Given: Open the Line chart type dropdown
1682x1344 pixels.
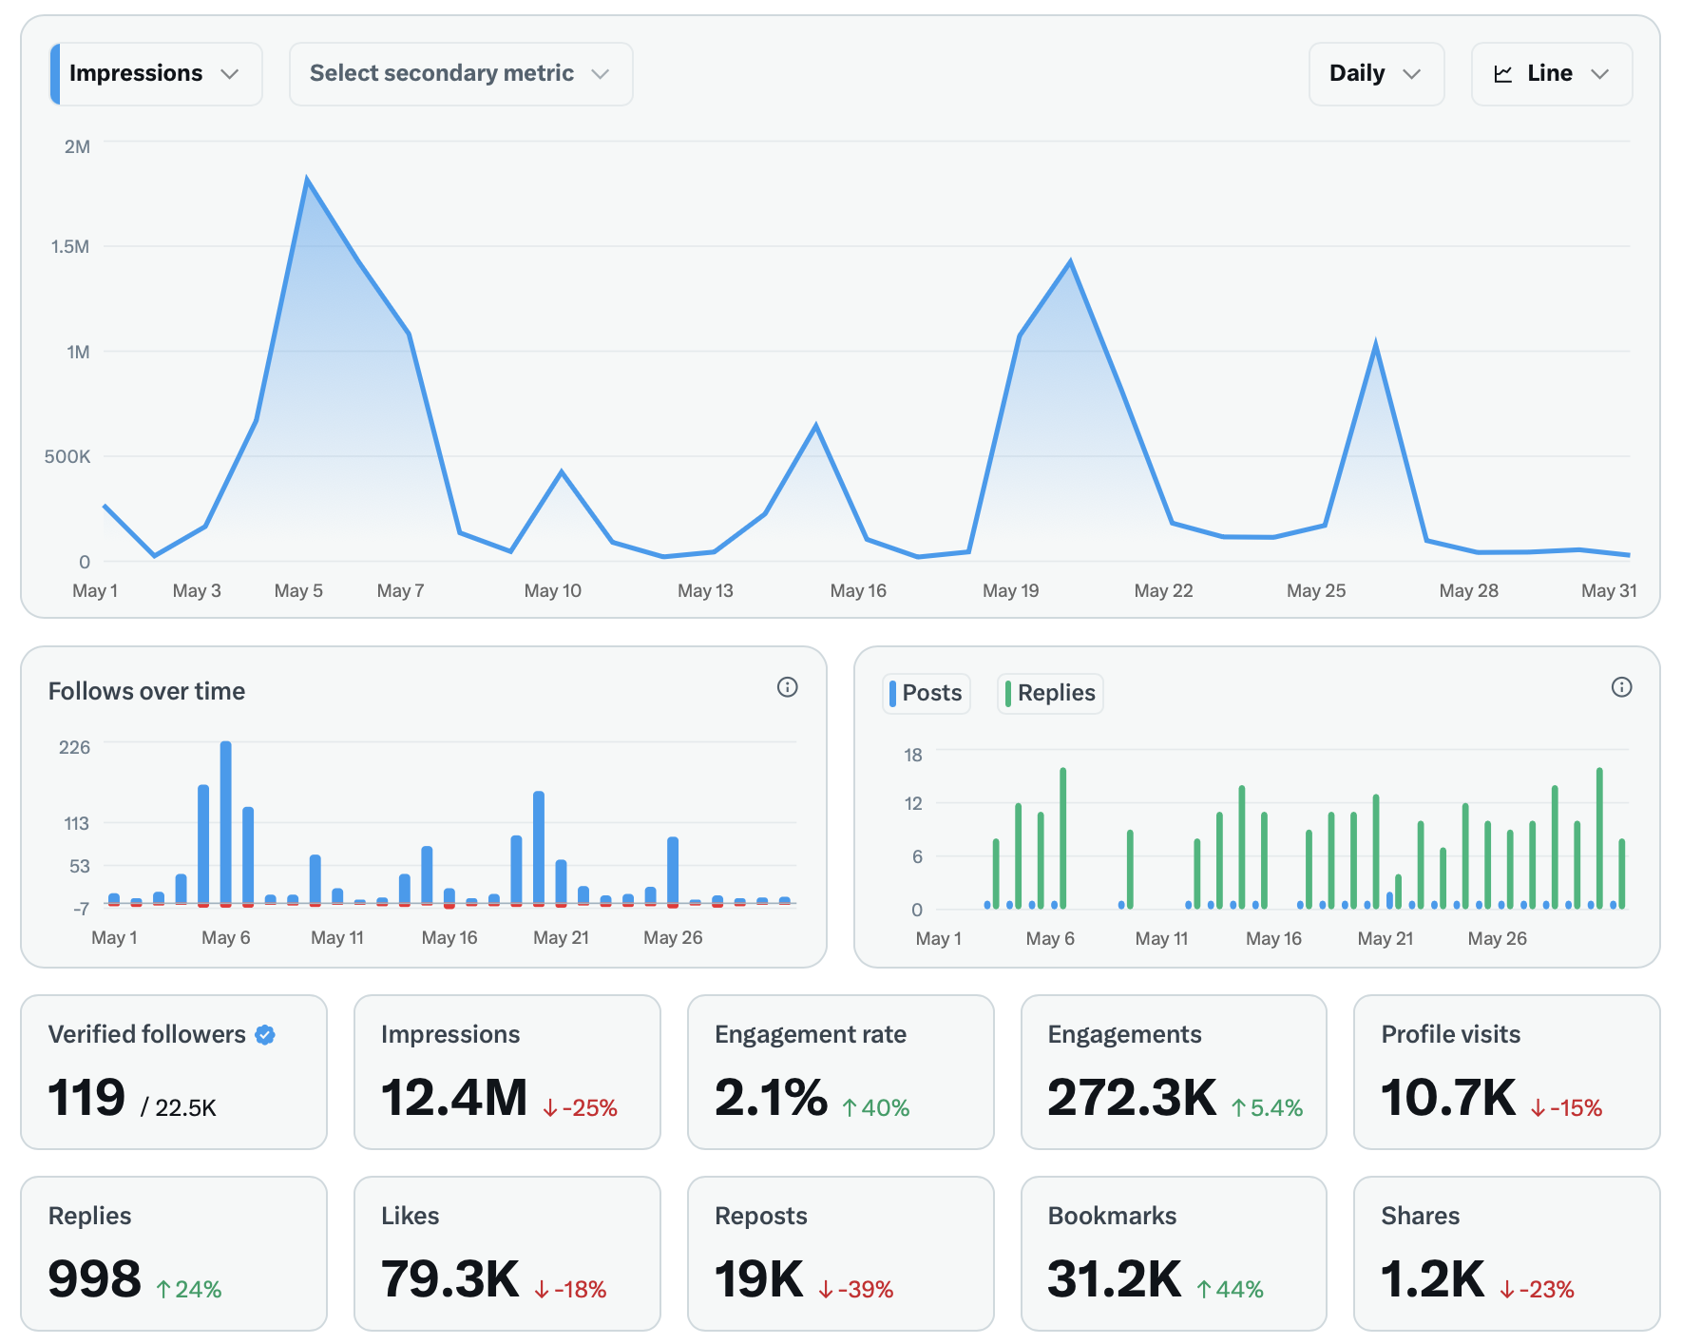Looking at the screenshot, I should click(x=1551, y=73).
